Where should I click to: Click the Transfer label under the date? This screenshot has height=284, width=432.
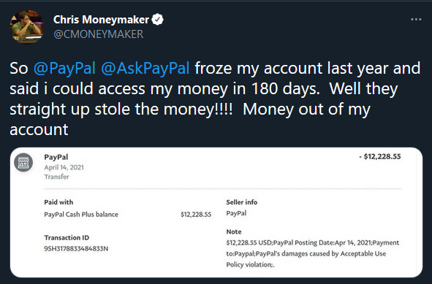tap(56, 177)
